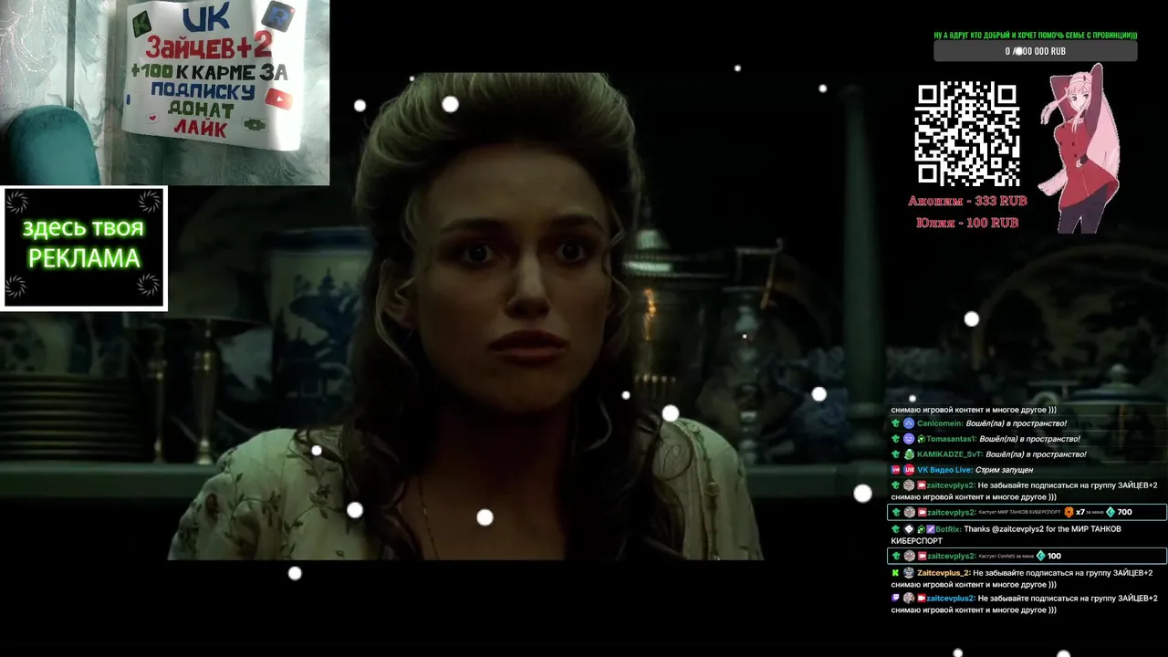Click the username BotRix in chat
Image resolution: width=1168 pixels, height=657 pixels.
(x=948, y=528)
